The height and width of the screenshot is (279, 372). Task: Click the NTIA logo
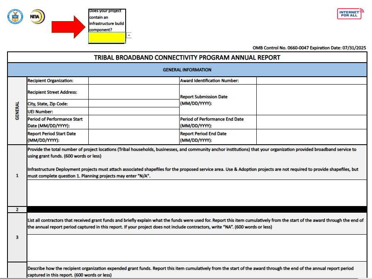[x=37, y=17]
